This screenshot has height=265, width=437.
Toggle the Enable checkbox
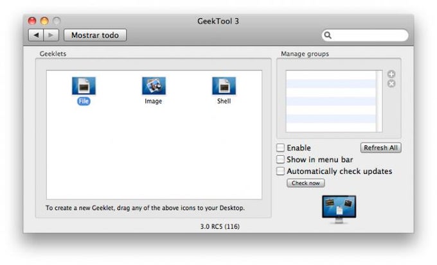[280, 148]
